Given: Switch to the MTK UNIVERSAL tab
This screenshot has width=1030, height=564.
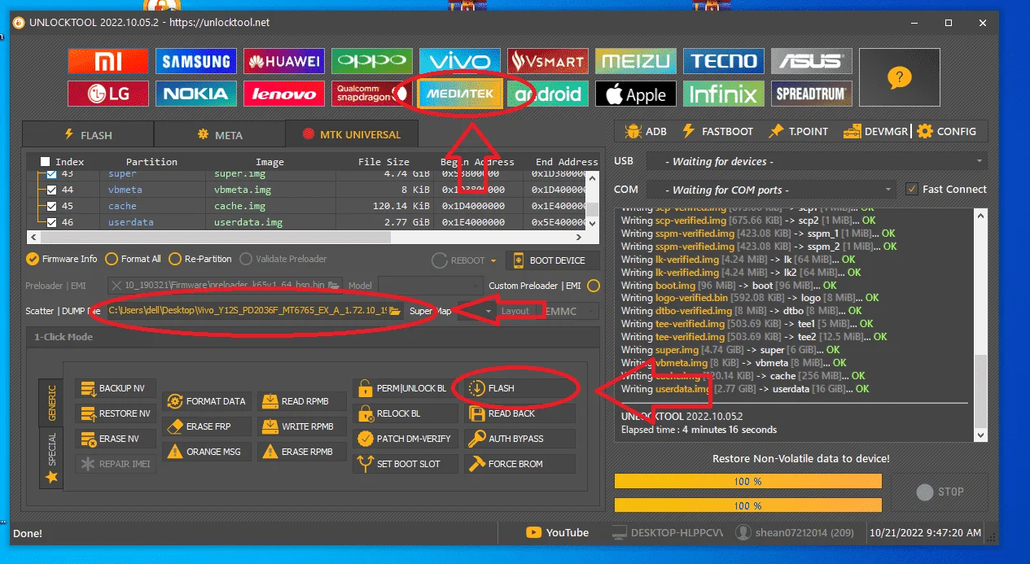Looking at the screenshot, I should [352, 134].
